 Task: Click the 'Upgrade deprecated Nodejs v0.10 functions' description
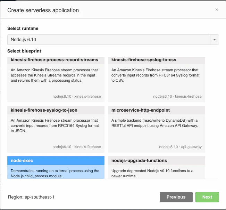point(152,173)
